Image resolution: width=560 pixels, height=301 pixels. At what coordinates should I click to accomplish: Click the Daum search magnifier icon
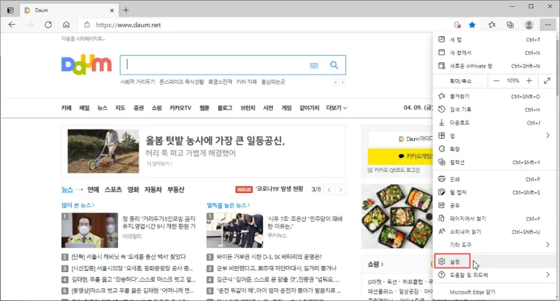point(334,65)
